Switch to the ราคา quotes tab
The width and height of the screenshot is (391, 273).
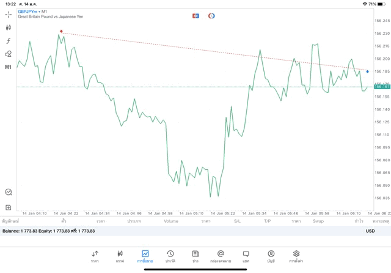95,256
